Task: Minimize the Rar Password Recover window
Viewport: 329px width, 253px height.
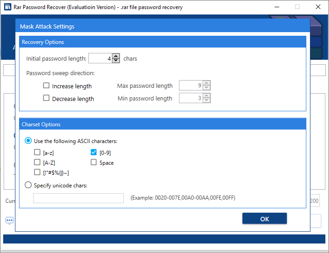Action: [x=277, y=7]
